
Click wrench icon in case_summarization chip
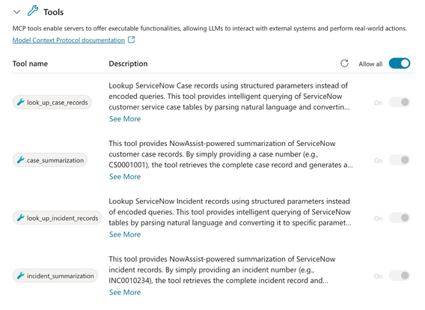click(x=21, y=159)
